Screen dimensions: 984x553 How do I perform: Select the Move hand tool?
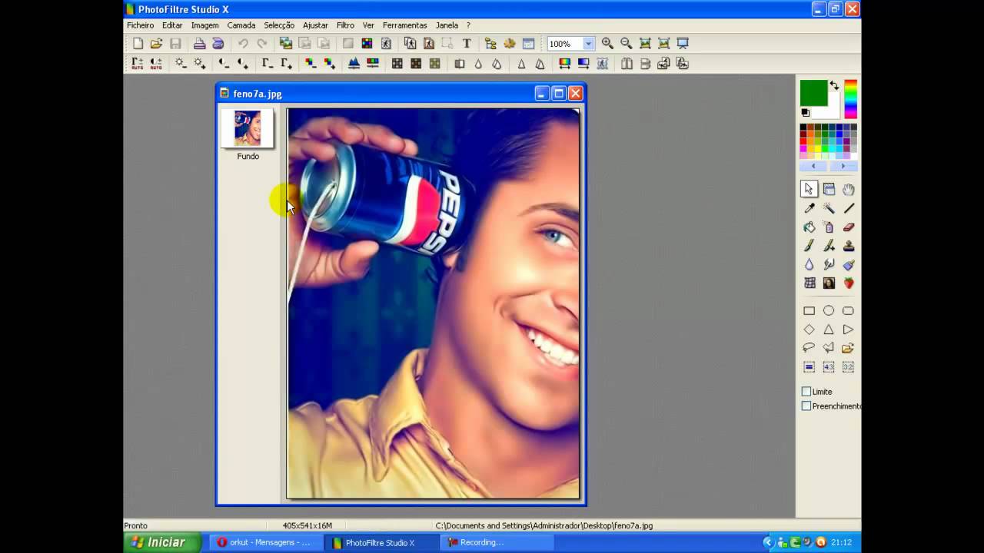coord(849,189)
